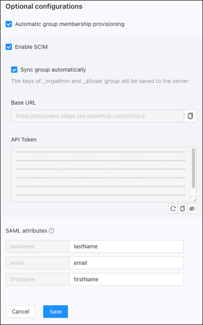
Task: Disable the Enable SCIM checkbox
Action: click(x=9, y=47)
